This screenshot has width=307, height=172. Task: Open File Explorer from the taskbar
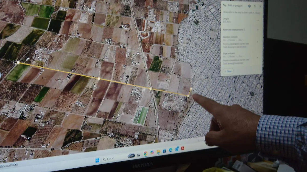point(158,152)
